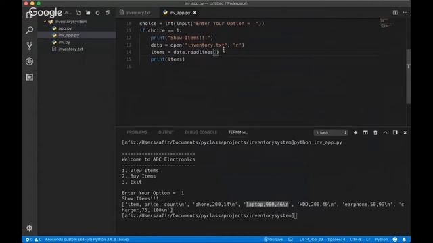Open the editor More Actions menu
The height and width of the screenshot is (243, 433).
coord(405,13)
